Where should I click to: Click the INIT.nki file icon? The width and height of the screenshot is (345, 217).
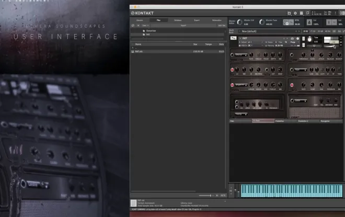(x=133, y=51)
